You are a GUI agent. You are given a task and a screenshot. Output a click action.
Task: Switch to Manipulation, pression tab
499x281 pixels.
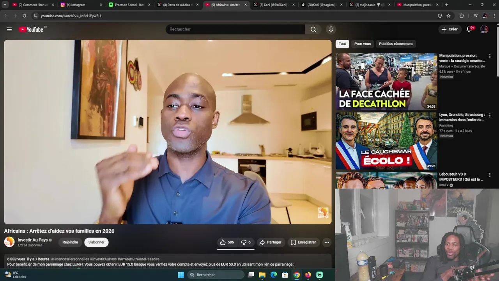click(418, 5)
